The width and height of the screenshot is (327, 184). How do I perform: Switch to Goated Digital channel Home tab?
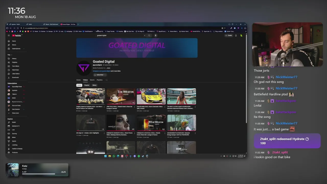78,80
